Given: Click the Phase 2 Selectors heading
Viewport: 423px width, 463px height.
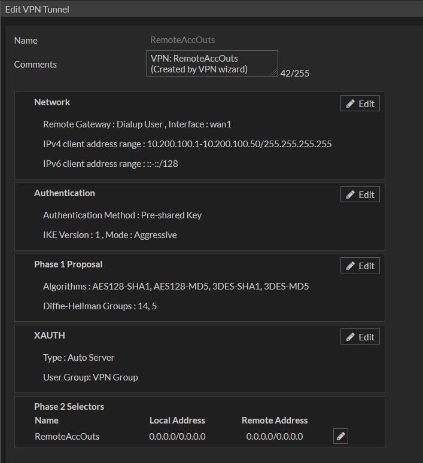Looking at the screenshot, I should pos(69,407).
